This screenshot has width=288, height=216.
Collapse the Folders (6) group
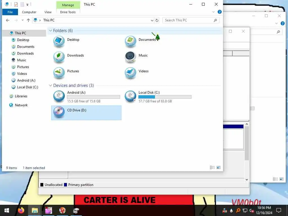50,30
